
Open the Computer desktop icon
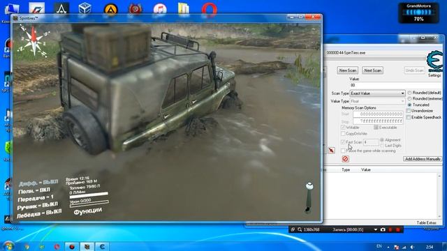11,9
